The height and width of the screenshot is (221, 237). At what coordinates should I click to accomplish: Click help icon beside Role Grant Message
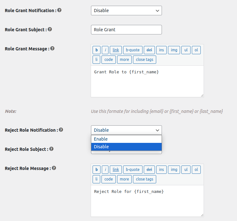click(x=52, y=48)
